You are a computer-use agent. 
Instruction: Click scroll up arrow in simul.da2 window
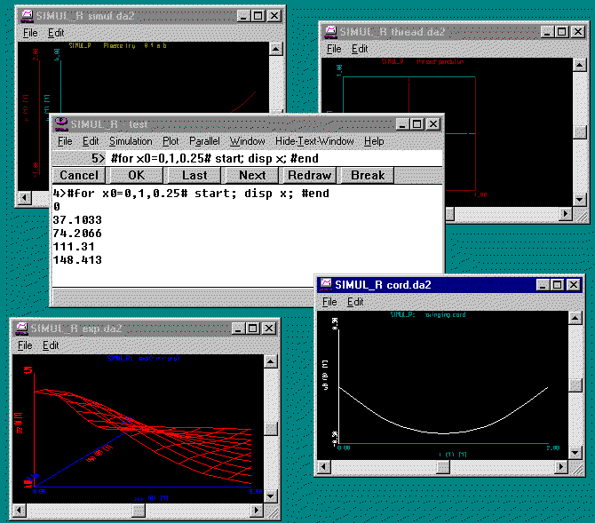point(275,49)
